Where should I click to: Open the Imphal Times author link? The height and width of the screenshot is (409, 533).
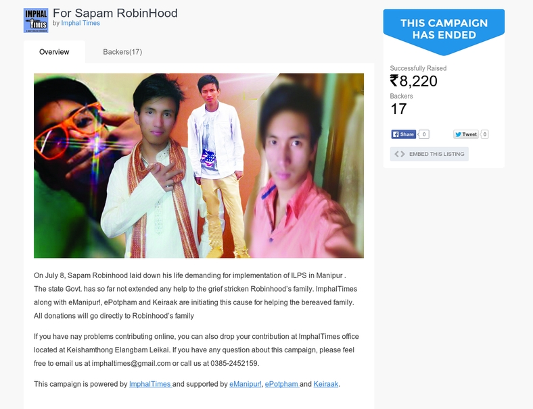point(80,23)
